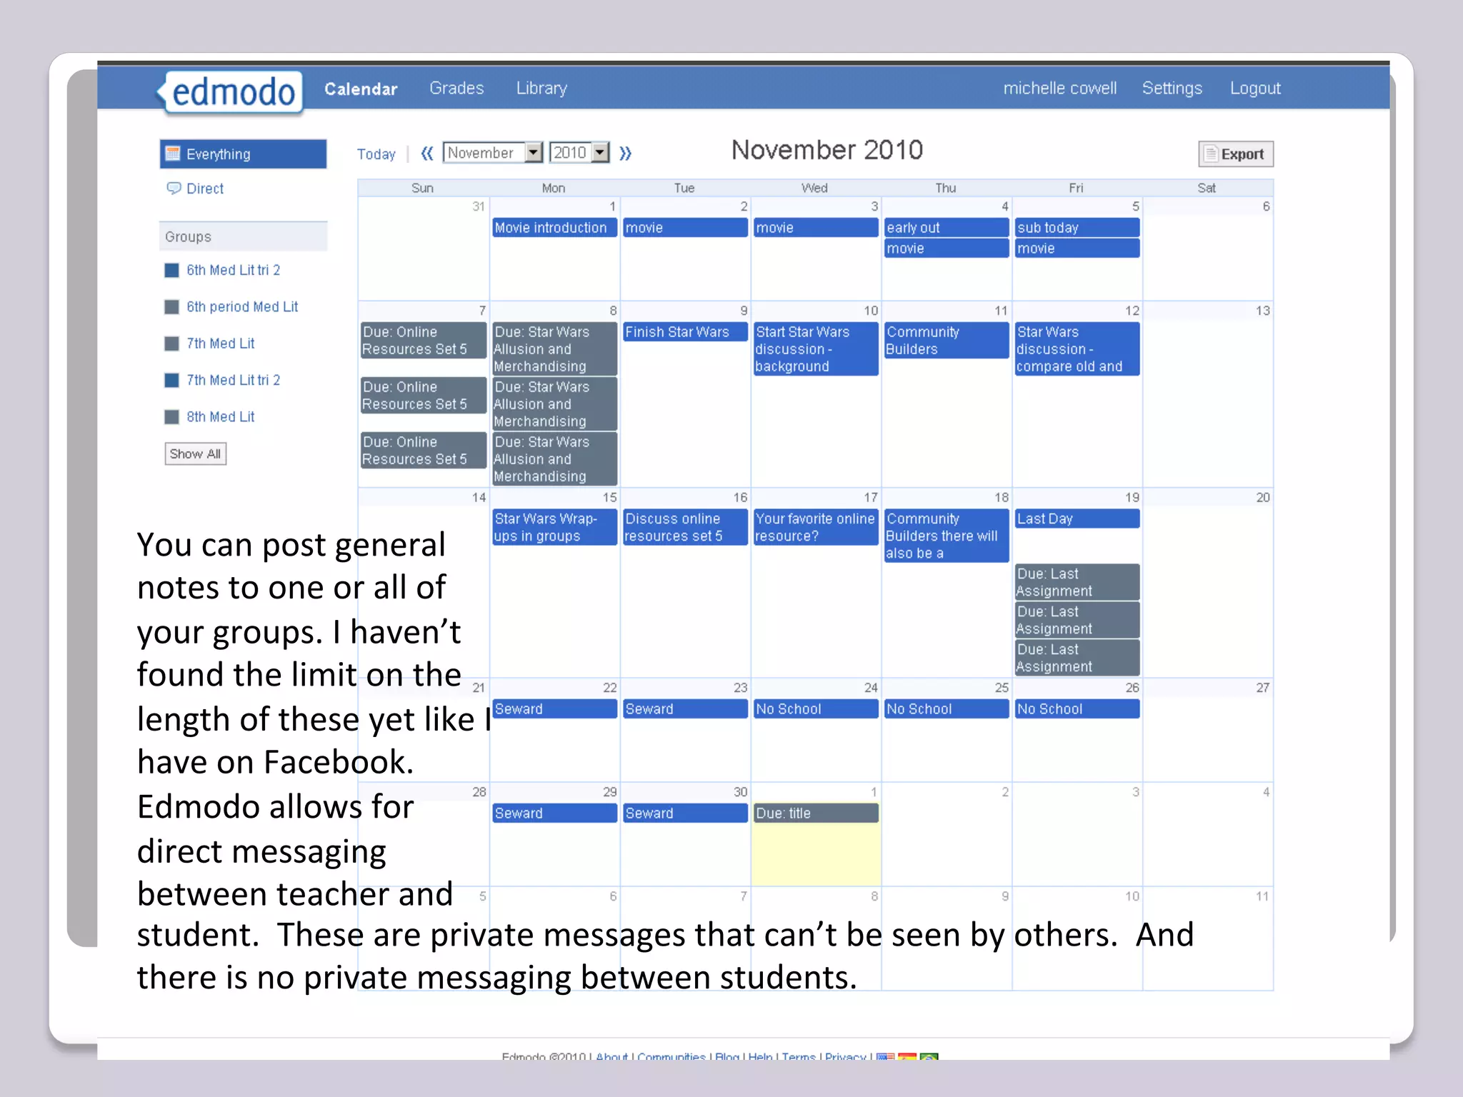
Task: Open Settings in the top bar
Action: [1172, 88]
